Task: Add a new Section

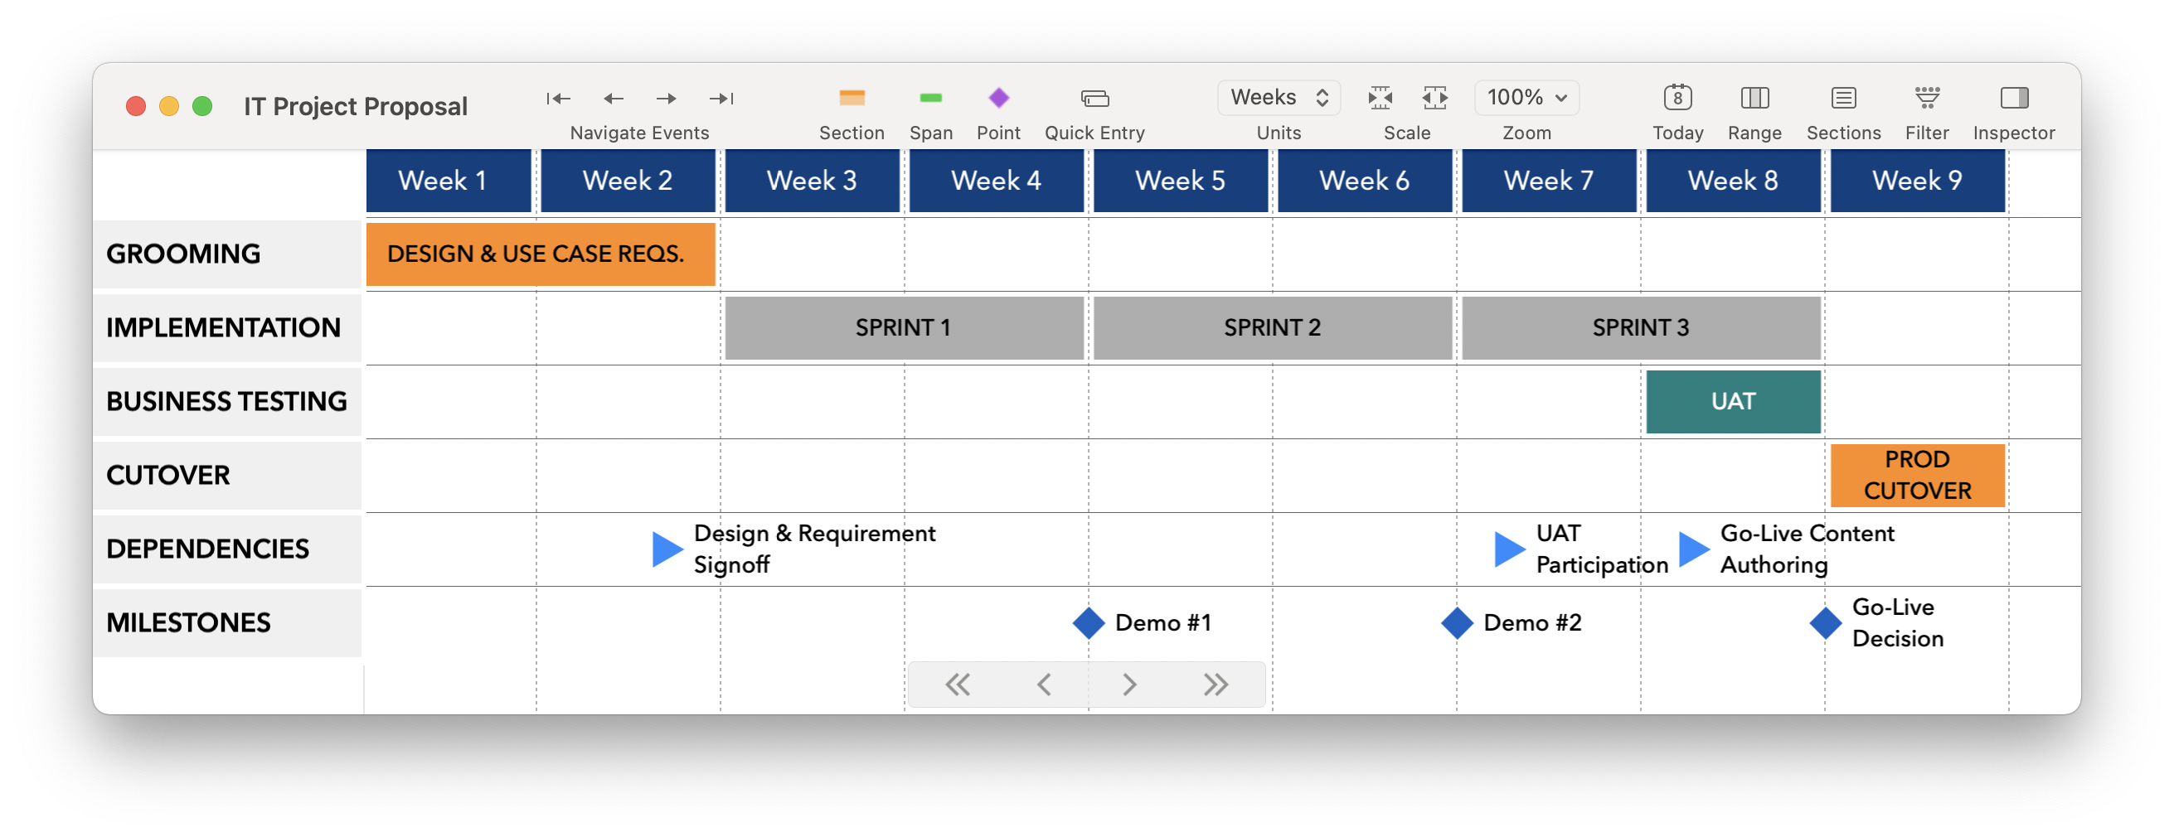Action: point(852,98)
